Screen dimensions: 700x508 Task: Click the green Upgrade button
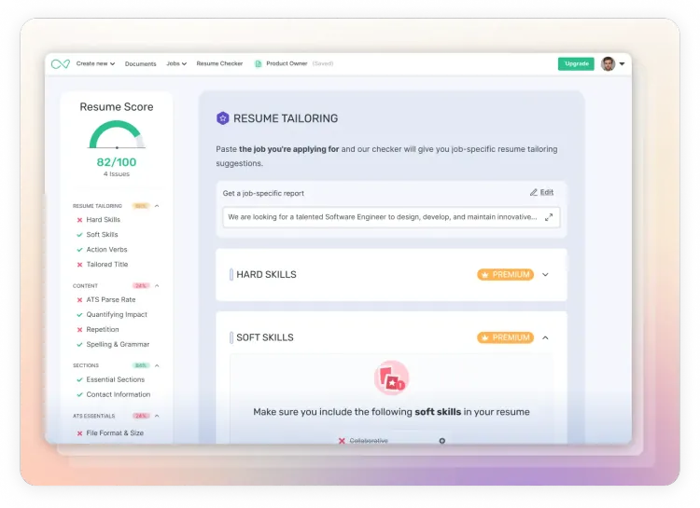click(576, 63)
